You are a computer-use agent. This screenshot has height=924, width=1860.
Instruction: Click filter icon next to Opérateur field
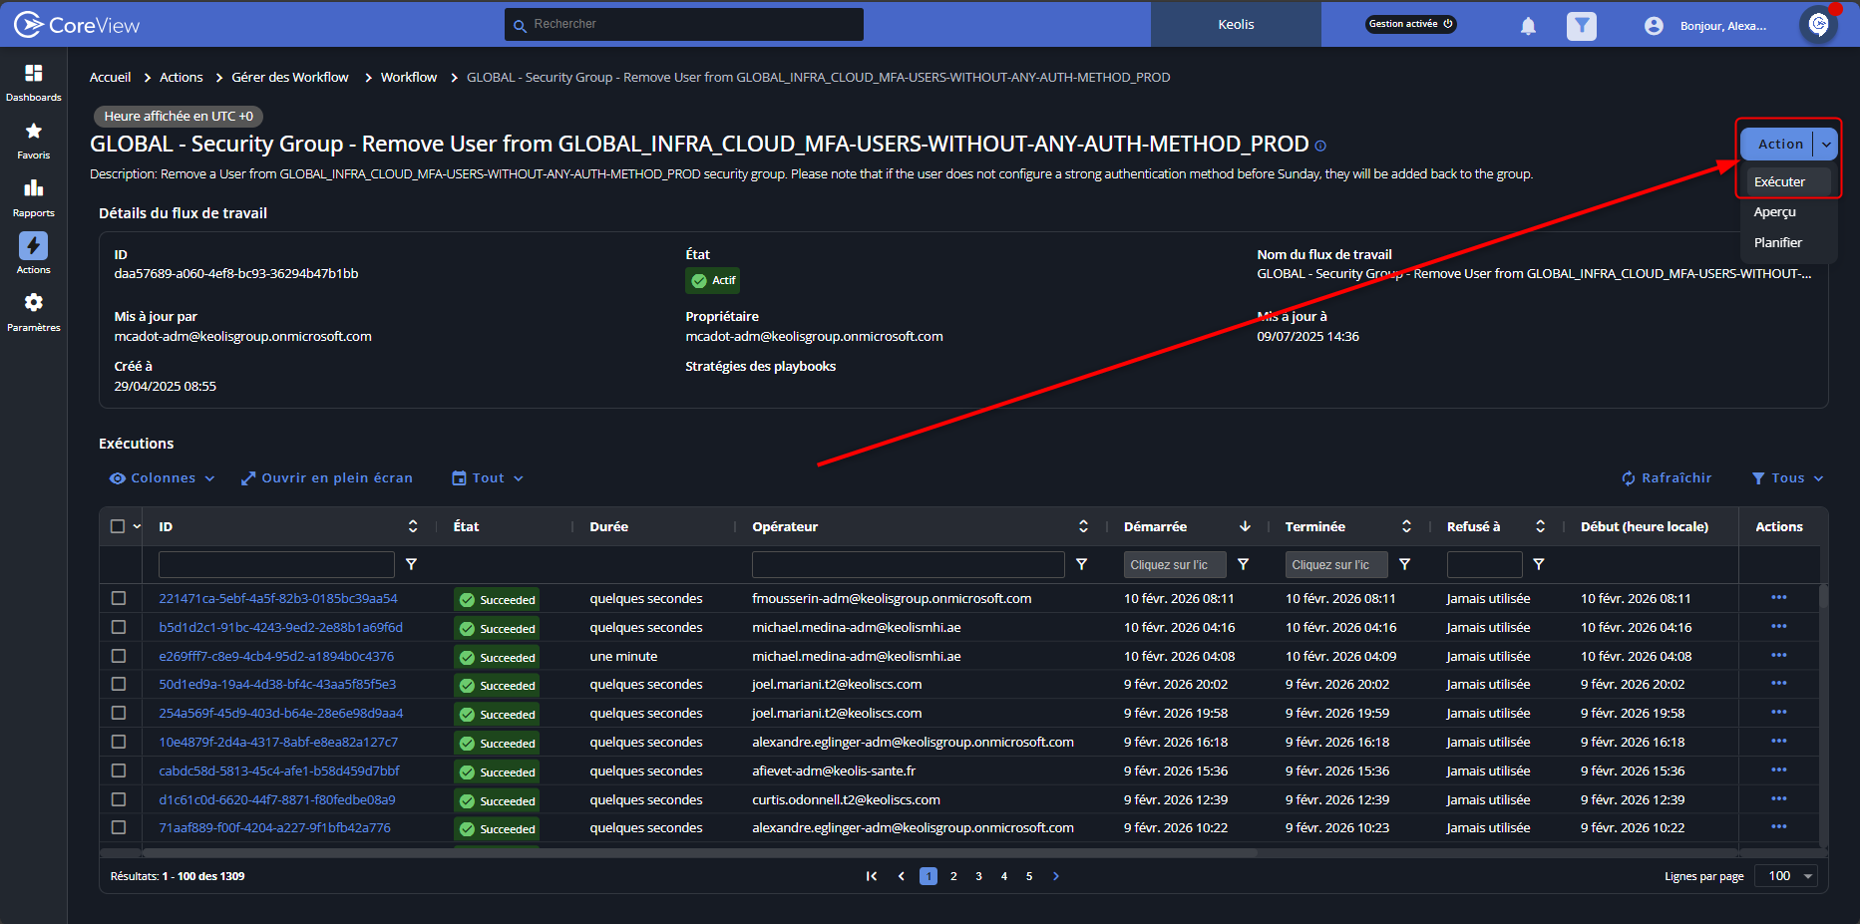tap(1081, 564)
